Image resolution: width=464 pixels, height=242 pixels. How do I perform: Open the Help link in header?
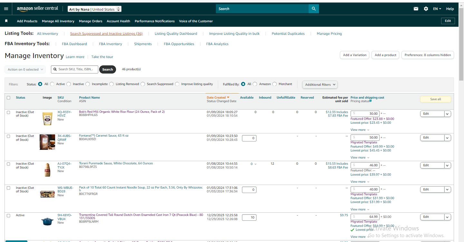[450, 9]
